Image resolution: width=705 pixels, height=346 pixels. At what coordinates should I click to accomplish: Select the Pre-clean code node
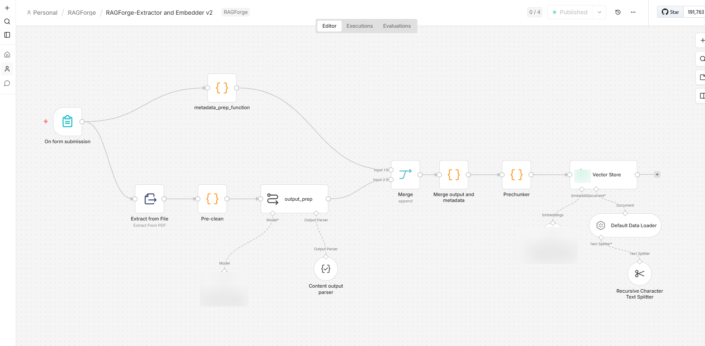pyautogui.click(x=212, y=199)
